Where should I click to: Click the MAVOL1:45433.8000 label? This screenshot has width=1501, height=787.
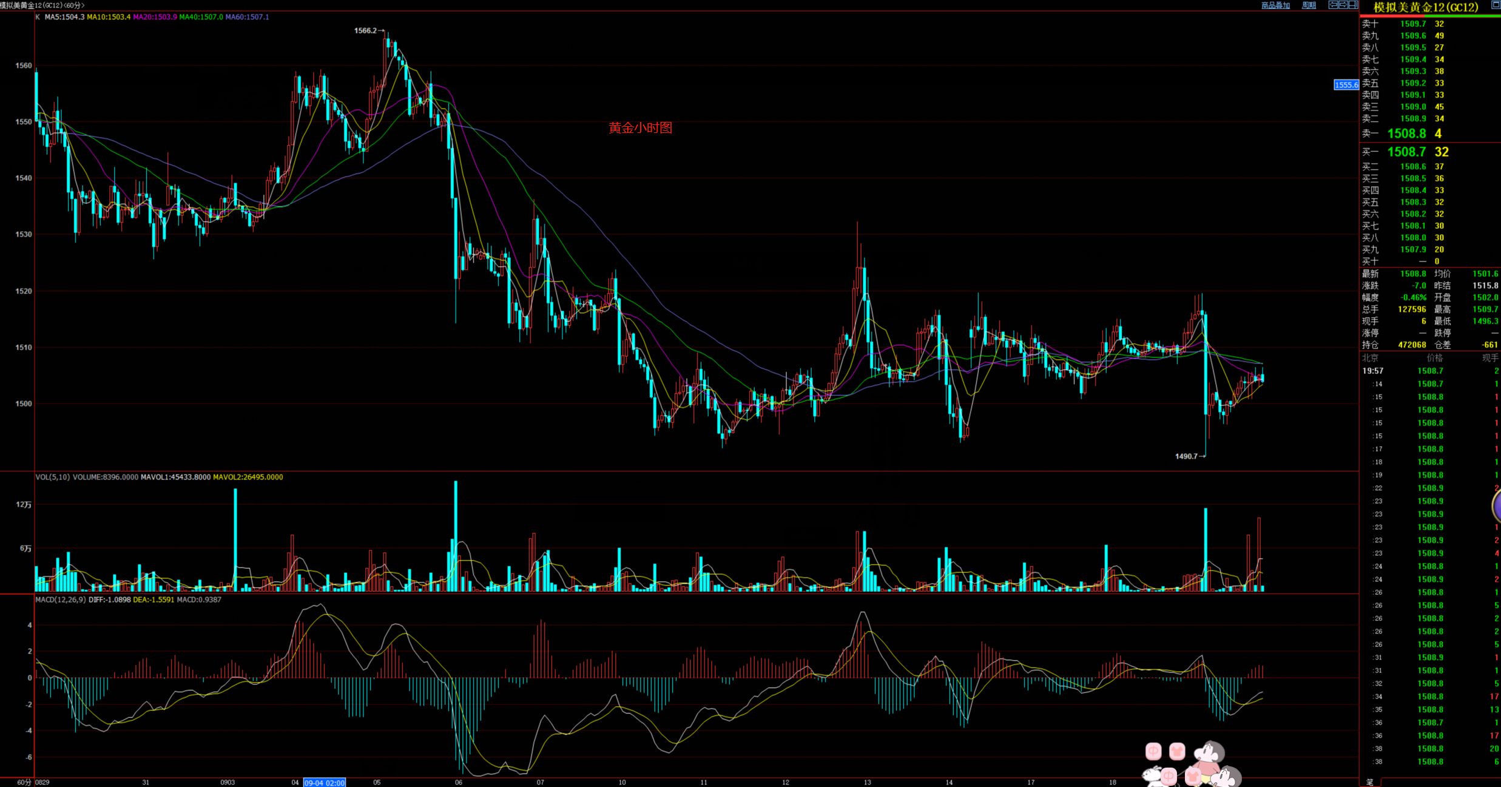(176, 477)
